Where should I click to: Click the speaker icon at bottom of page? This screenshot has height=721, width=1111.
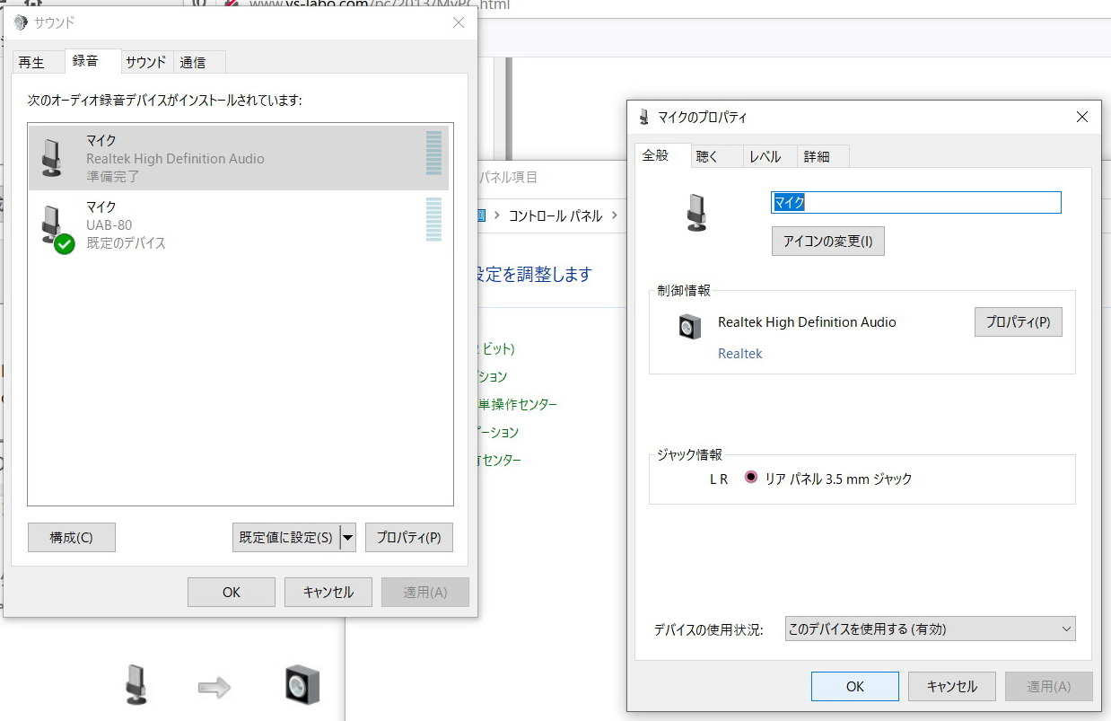[302, 685]
